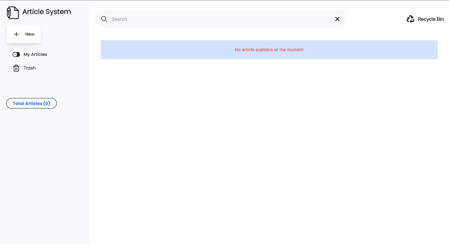This screenshot has width=449, height=244.
Task: Click the Article System logo icon
Action: point(13,13)
